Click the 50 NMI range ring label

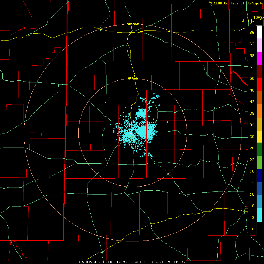tap(133, 78)
